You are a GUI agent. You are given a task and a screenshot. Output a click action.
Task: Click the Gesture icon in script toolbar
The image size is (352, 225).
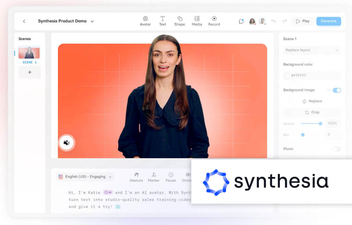[x=136, y=175]
